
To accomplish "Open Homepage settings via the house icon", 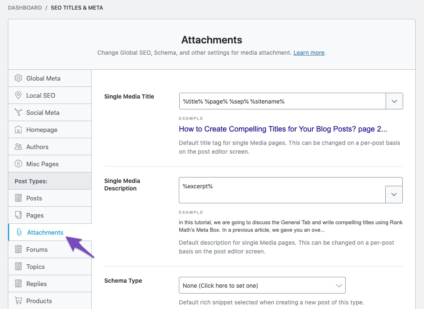I will tap(18, 129).
